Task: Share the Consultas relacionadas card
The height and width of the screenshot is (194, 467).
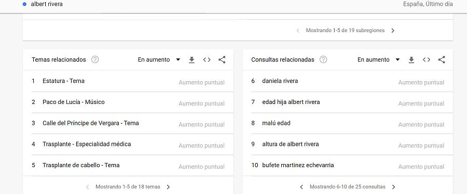Action: click(442, 59)
